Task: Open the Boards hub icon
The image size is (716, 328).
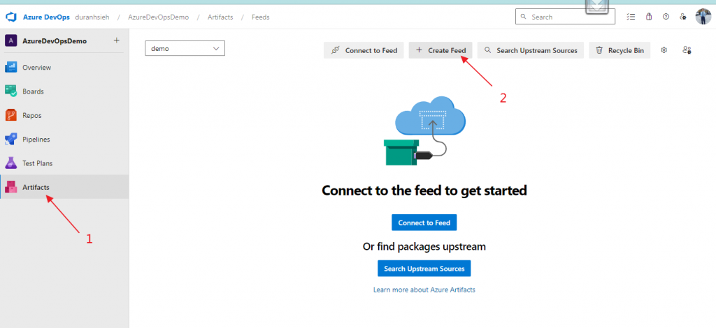Action: pos(10,91)
